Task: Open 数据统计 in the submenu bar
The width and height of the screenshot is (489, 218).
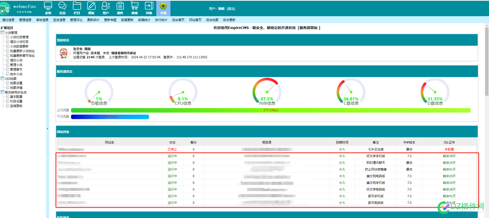Action: tap(144, 20)
